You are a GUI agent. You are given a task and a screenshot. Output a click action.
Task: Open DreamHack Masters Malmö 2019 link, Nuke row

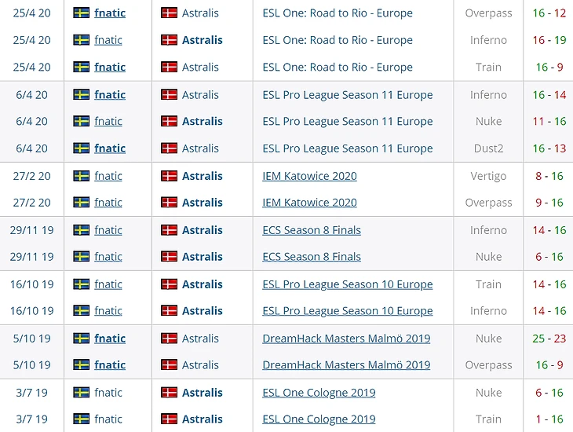pyautogui.click(x=346, y=339)
